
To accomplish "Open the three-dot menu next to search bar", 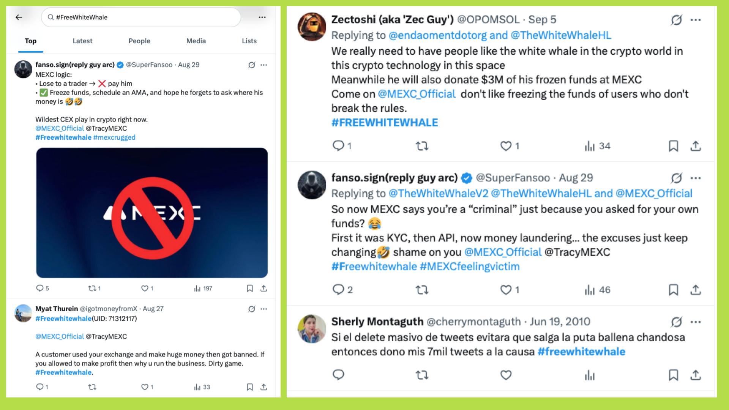I will pyautogui.click(x=262, y=17).
